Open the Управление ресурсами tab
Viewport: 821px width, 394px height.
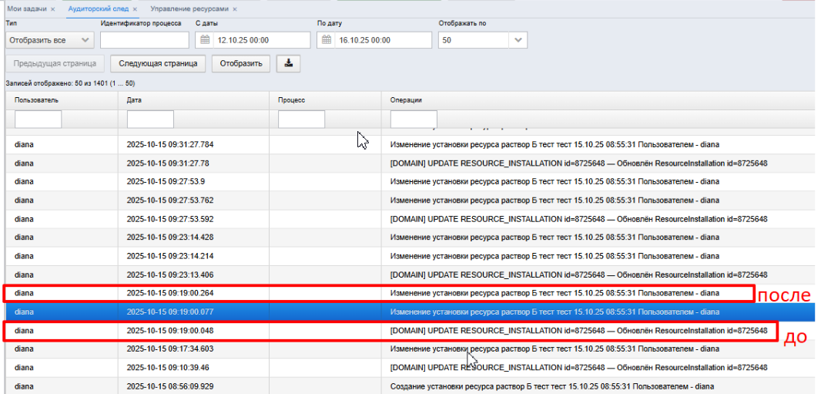(189, 9)
